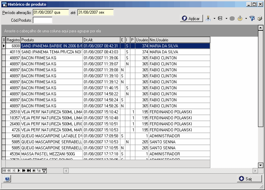This screenshot has height=190, width=265.
Task: Click date cell 01/08/2007 17:10:55
Action: click(101, 148)
